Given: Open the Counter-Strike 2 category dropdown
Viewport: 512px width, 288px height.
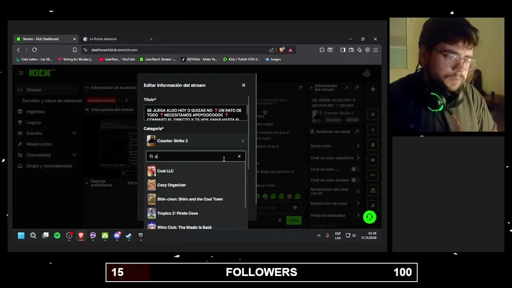Looking at the screenshot, I should point(196,141).
